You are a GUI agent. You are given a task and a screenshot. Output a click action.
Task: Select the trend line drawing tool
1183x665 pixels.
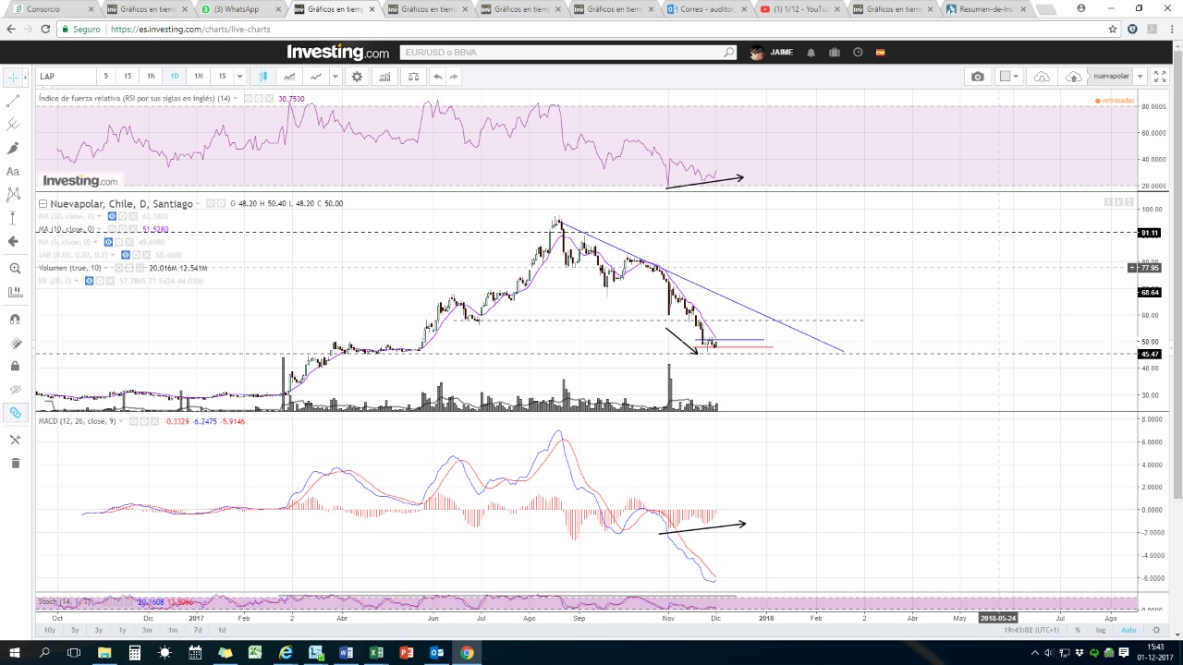coord(13,101)
